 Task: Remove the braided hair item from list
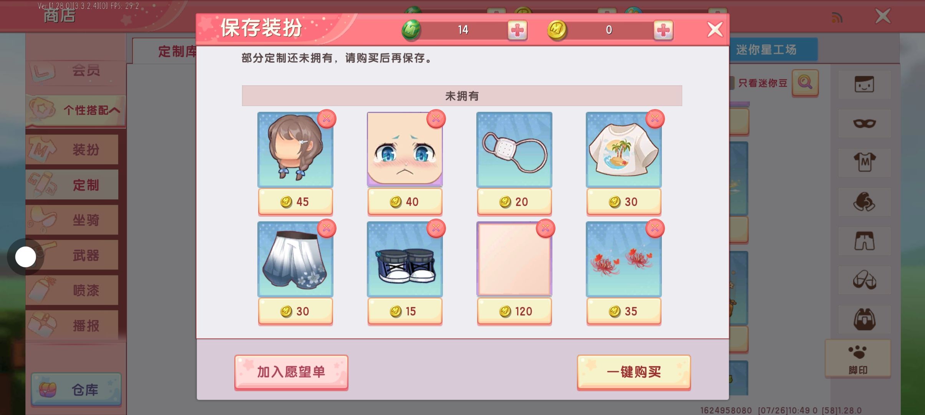pos(327,119)
